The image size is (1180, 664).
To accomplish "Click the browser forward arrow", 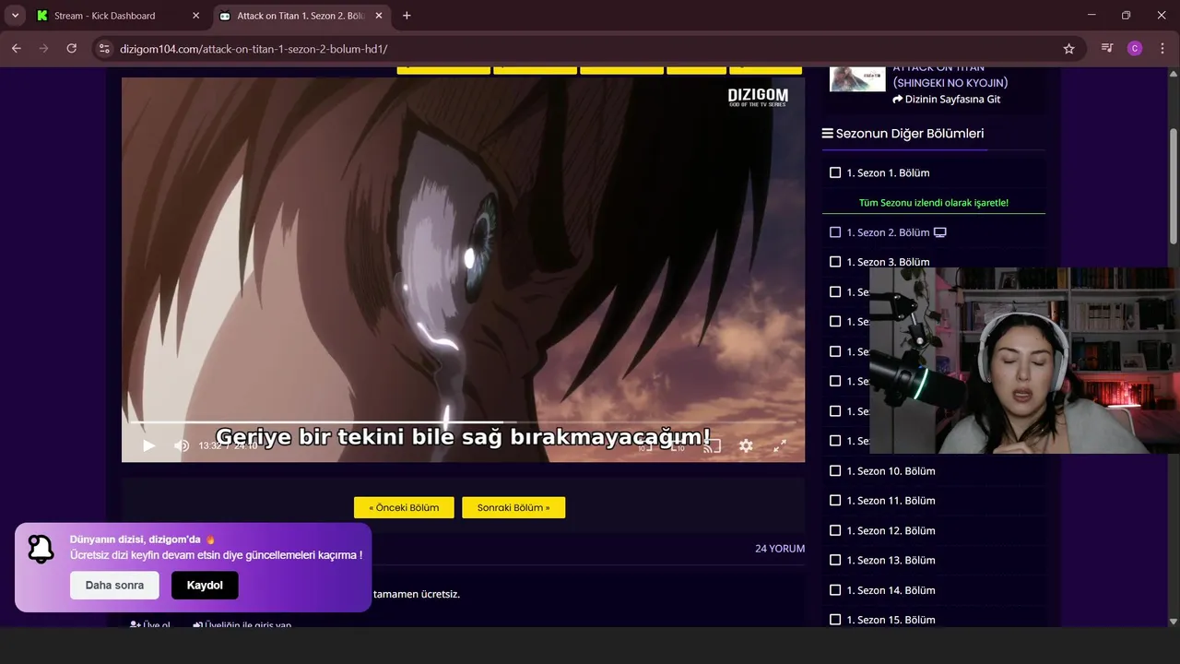I will [43, 48].
